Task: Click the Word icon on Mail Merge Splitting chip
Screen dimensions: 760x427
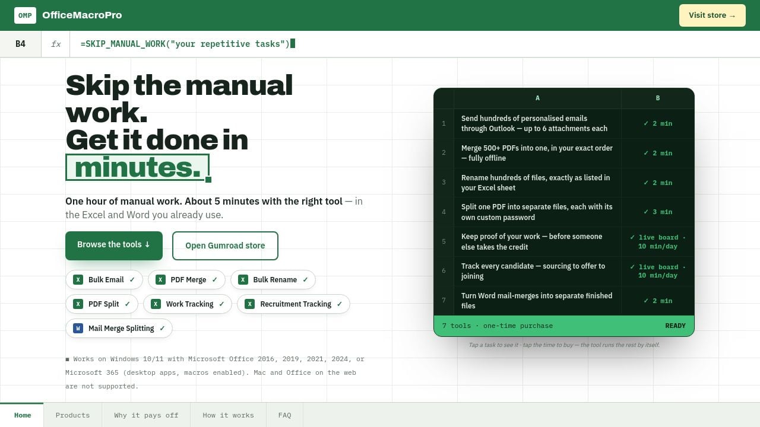Action: [78, 329]
